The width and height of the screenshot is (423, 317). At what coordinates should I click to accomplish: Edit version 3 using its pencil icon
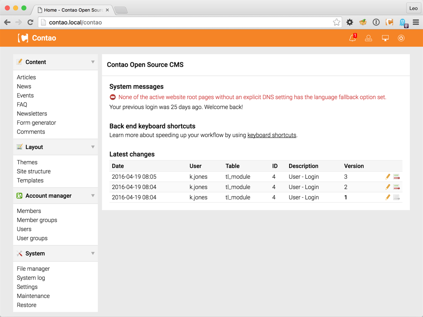(388, 177)
